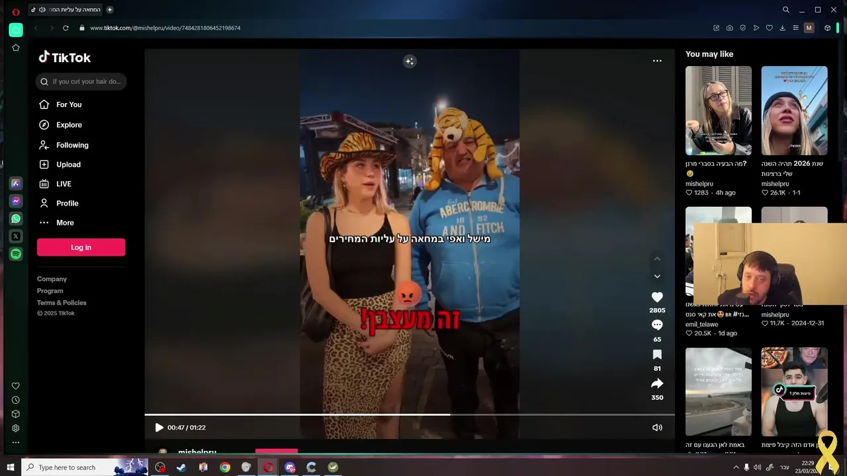Open the Program footer link

pos(50,291)
